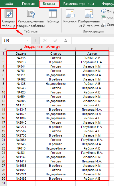The width and height of the screenshot is (114, 186).
Task: Select cell №135
Action: 21,84
